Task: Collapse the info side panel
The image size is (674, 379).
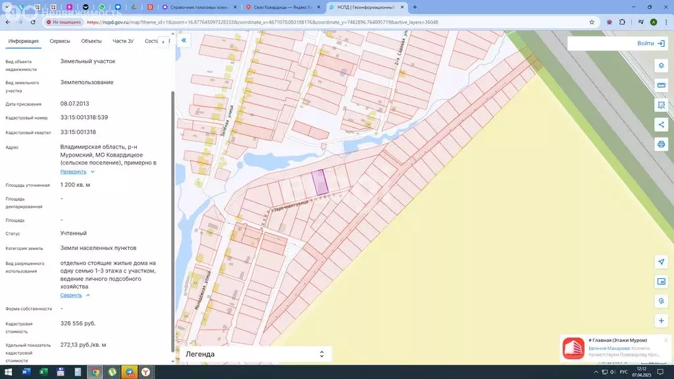Action: point(184,40)
